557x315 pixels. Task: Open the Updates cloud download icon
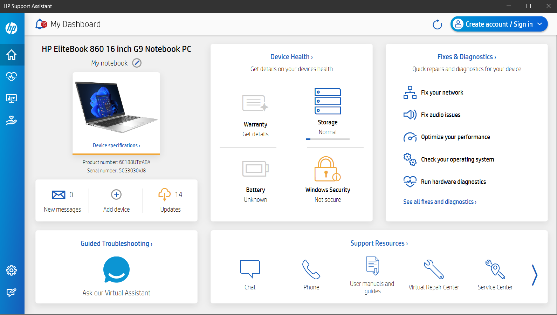[x=165, y=194]
